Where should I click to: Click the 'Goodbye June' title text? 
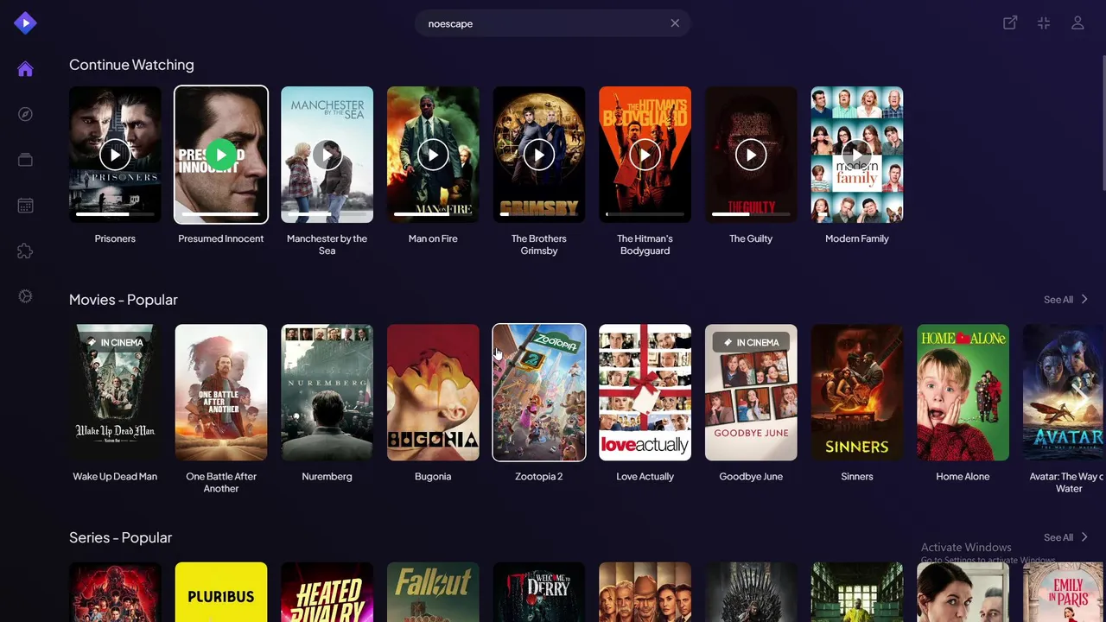751,476
